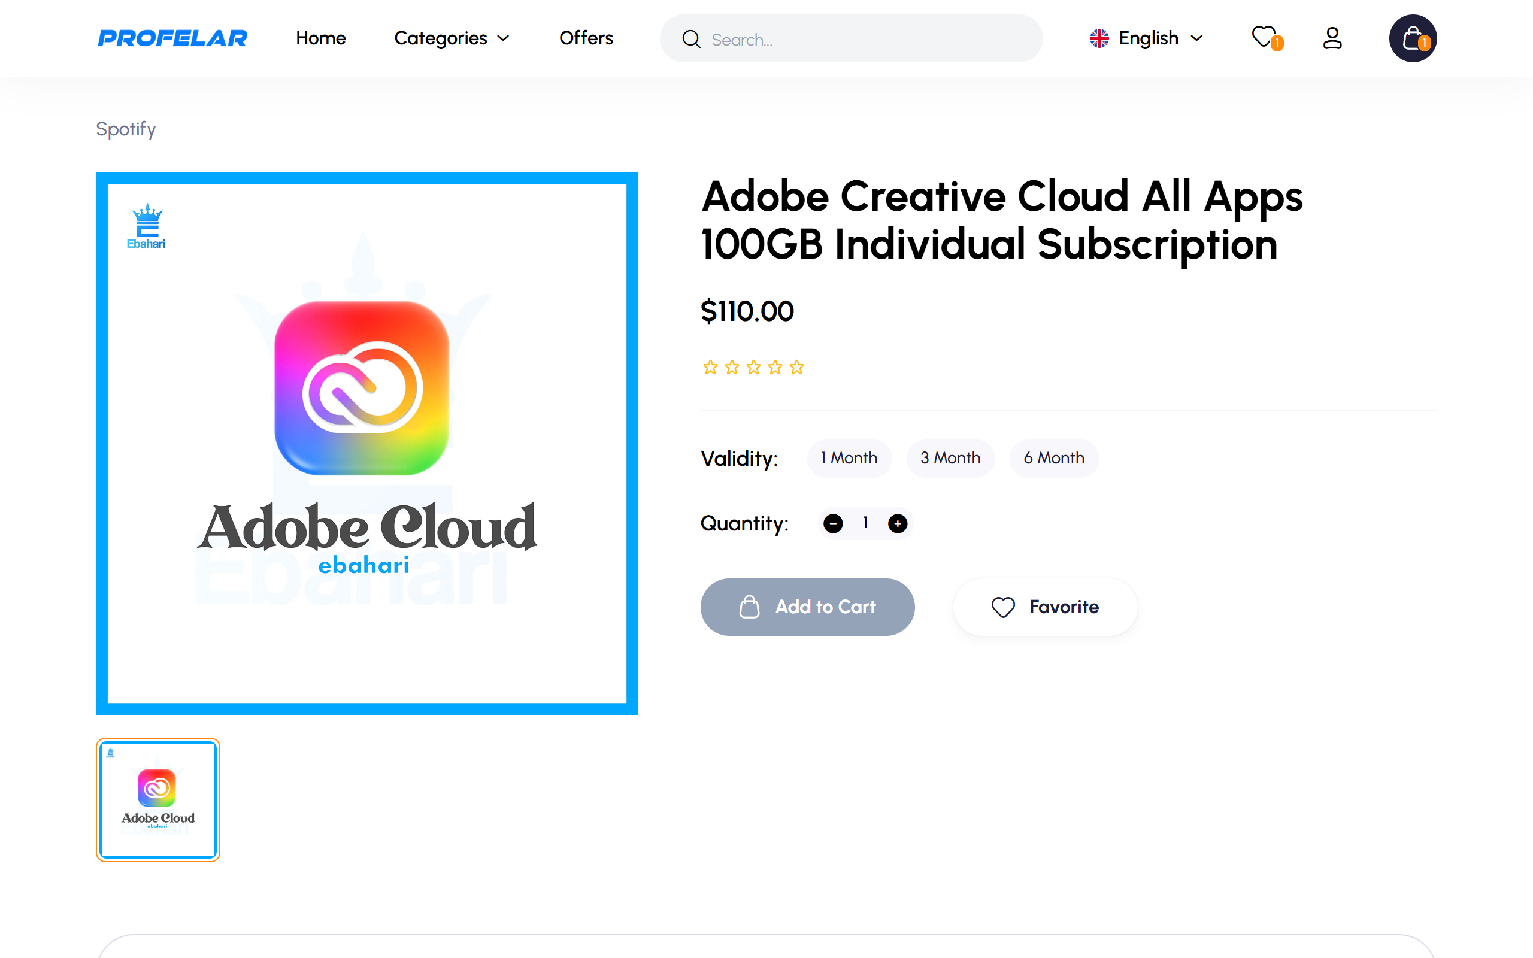Decrease quantity with minus button
The width and height of the screenshot is (1533, 958).
833,523
